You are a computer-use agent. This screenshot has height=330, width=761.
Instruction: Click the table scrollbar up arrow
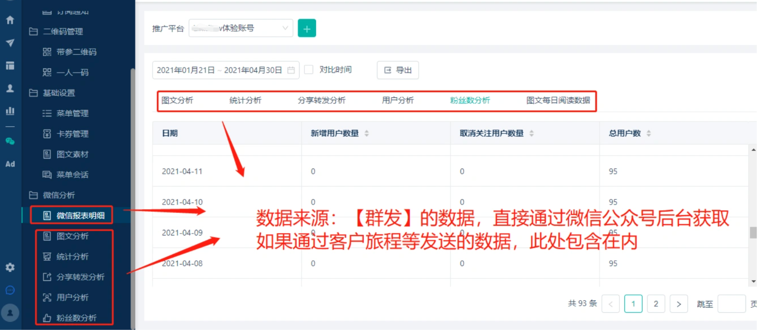pos(753,150)
